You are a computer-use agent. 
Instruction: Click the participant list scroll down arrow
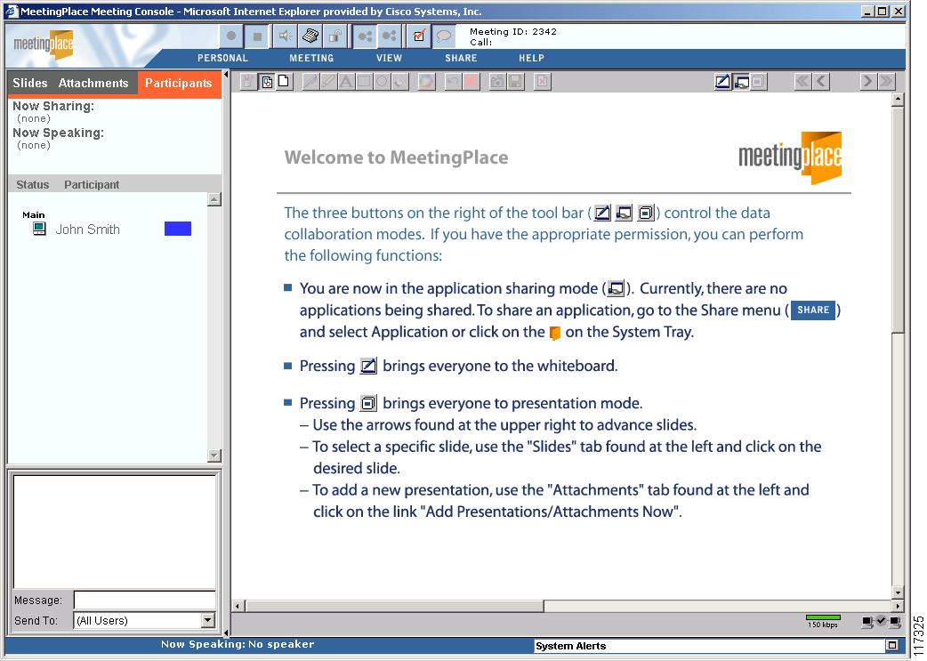(x=214, y=455)
